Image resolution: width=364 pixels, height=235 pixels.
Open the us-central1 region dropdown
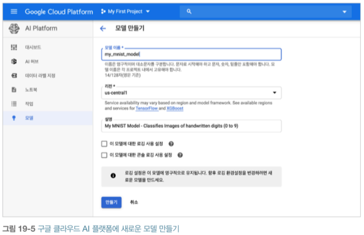[191, 93]
